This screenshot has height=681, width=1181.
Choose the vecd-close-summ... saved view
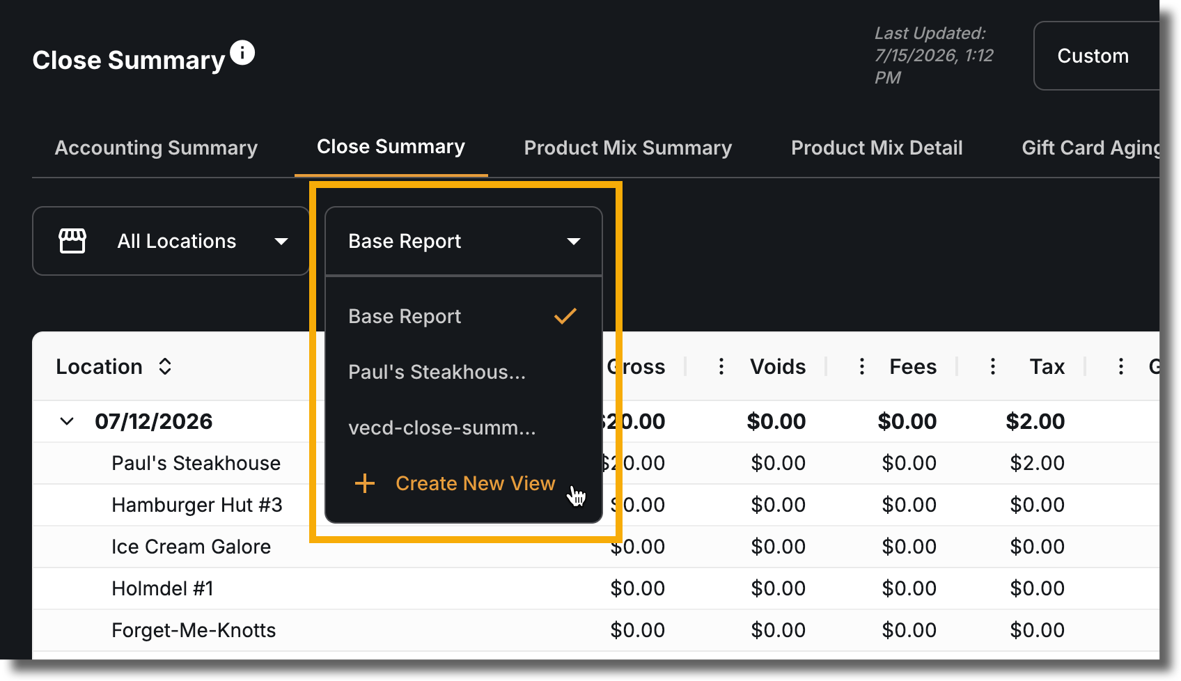[x=464, y=428]
